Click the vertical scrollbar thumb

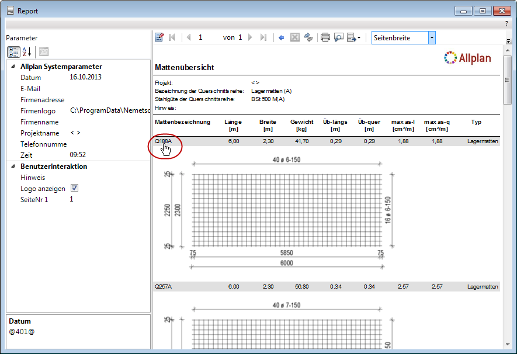click(508, 80)
